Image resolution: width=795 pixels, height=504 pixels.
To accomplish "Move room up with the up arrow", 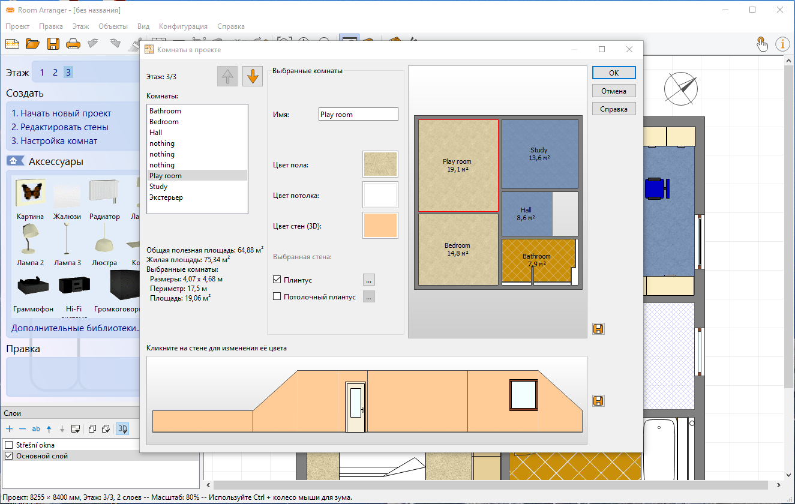I will coord(228,76).
